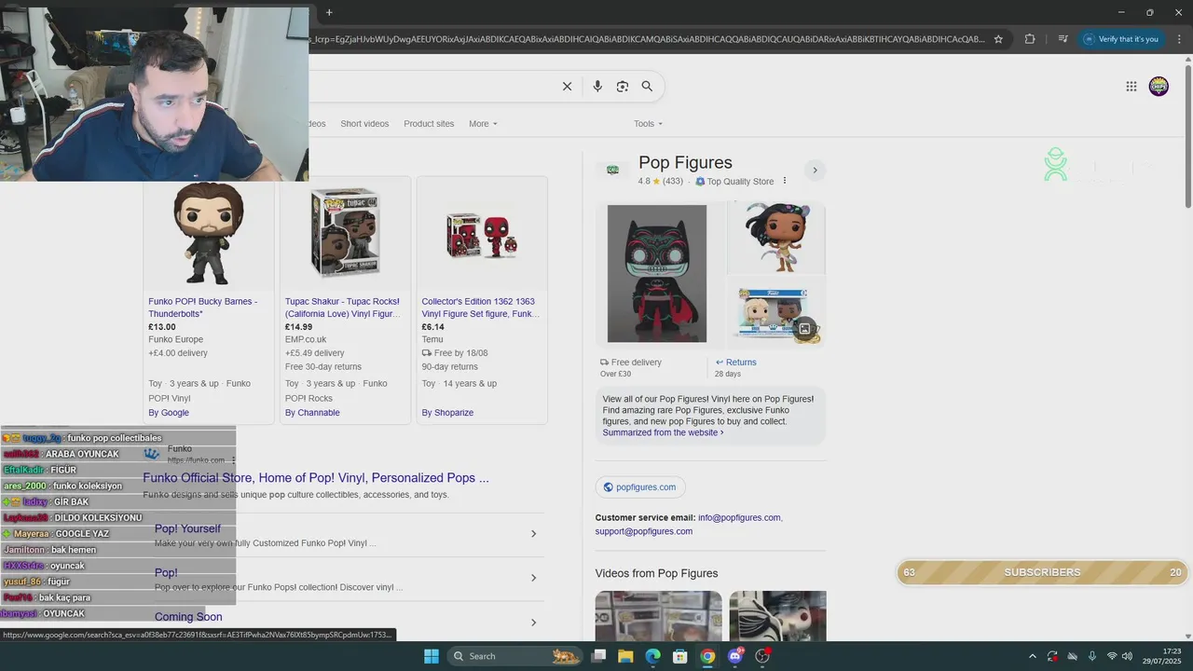Open the microphone tray icon

[x=1091, y=656]
